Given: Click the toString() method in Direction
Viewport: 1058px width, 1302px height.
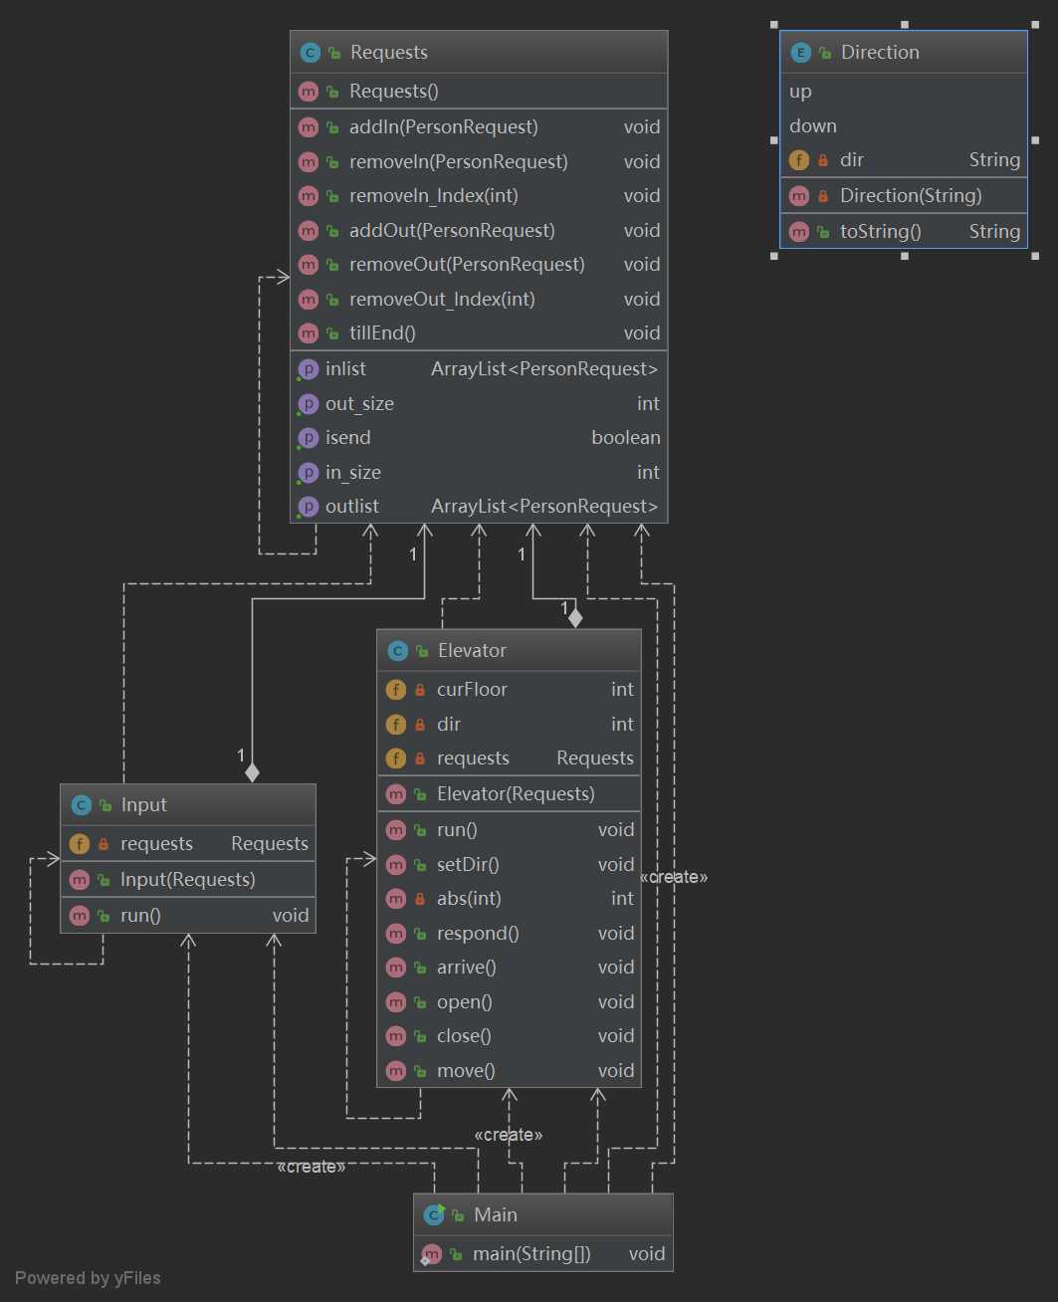Looking at the screenshot, I should (x=880, y=232).
